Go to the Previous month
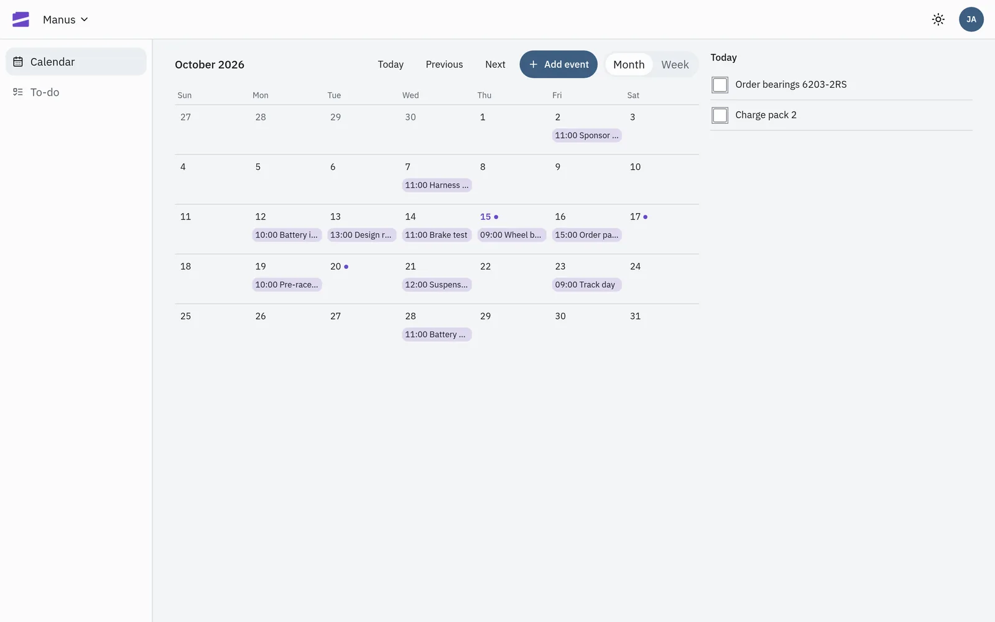 tap(444, 64)
